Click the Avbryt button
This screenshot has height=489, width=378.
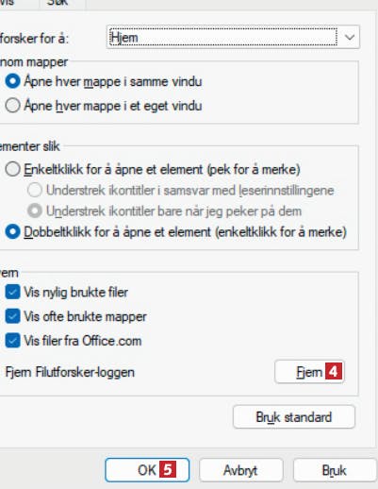(241, 470)
